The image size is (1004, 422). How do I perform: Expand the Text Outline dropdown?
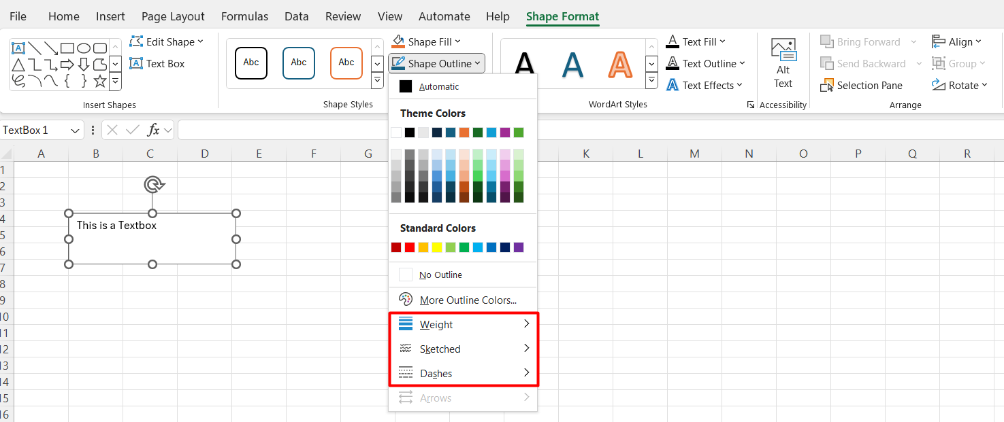pos(706,63)
